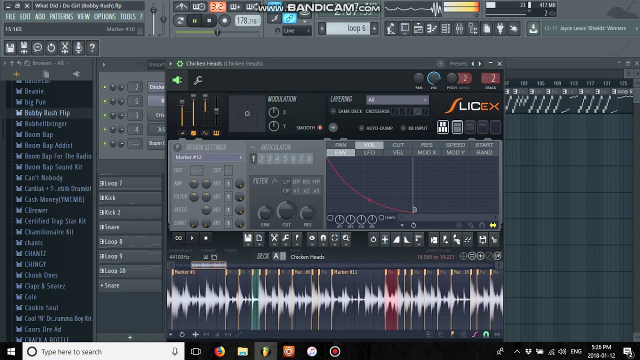Screen dimensions: 640x360
Task: Open the Slicex region marker flag menu
Action: pyautogui.click(x=297, y=238)
